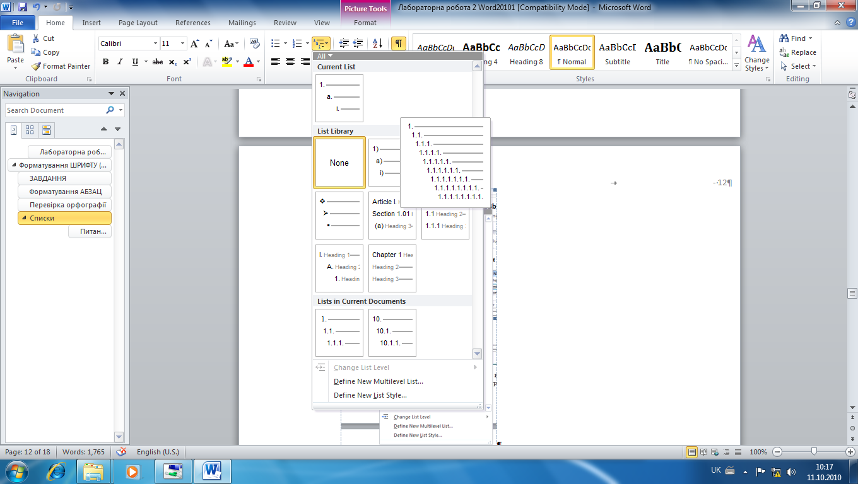The width and height of the screenshot is (858, 484).
Task: Click the search magnifier in Navigation pane
Action: [110, 110]
